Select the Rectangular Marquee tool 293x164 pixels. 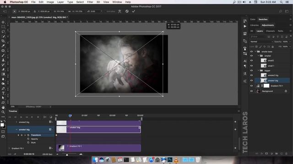pyautogui.click(x=3, y=27)
